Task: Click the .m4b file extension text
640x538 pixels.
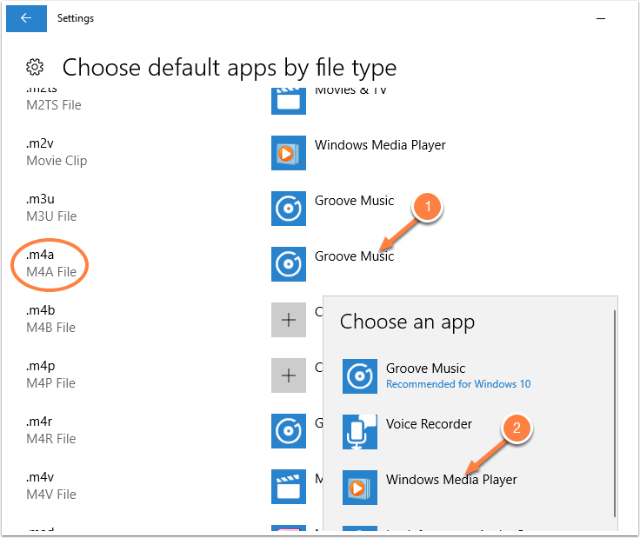Action: click(40, 310)
